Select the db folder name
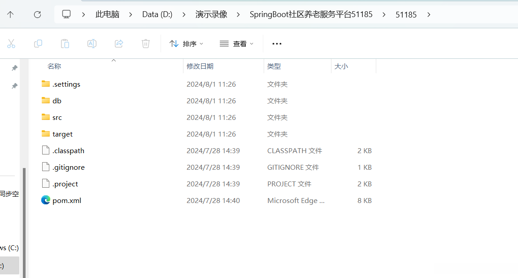This screenshot has width=518, height=278. point(57,101)
